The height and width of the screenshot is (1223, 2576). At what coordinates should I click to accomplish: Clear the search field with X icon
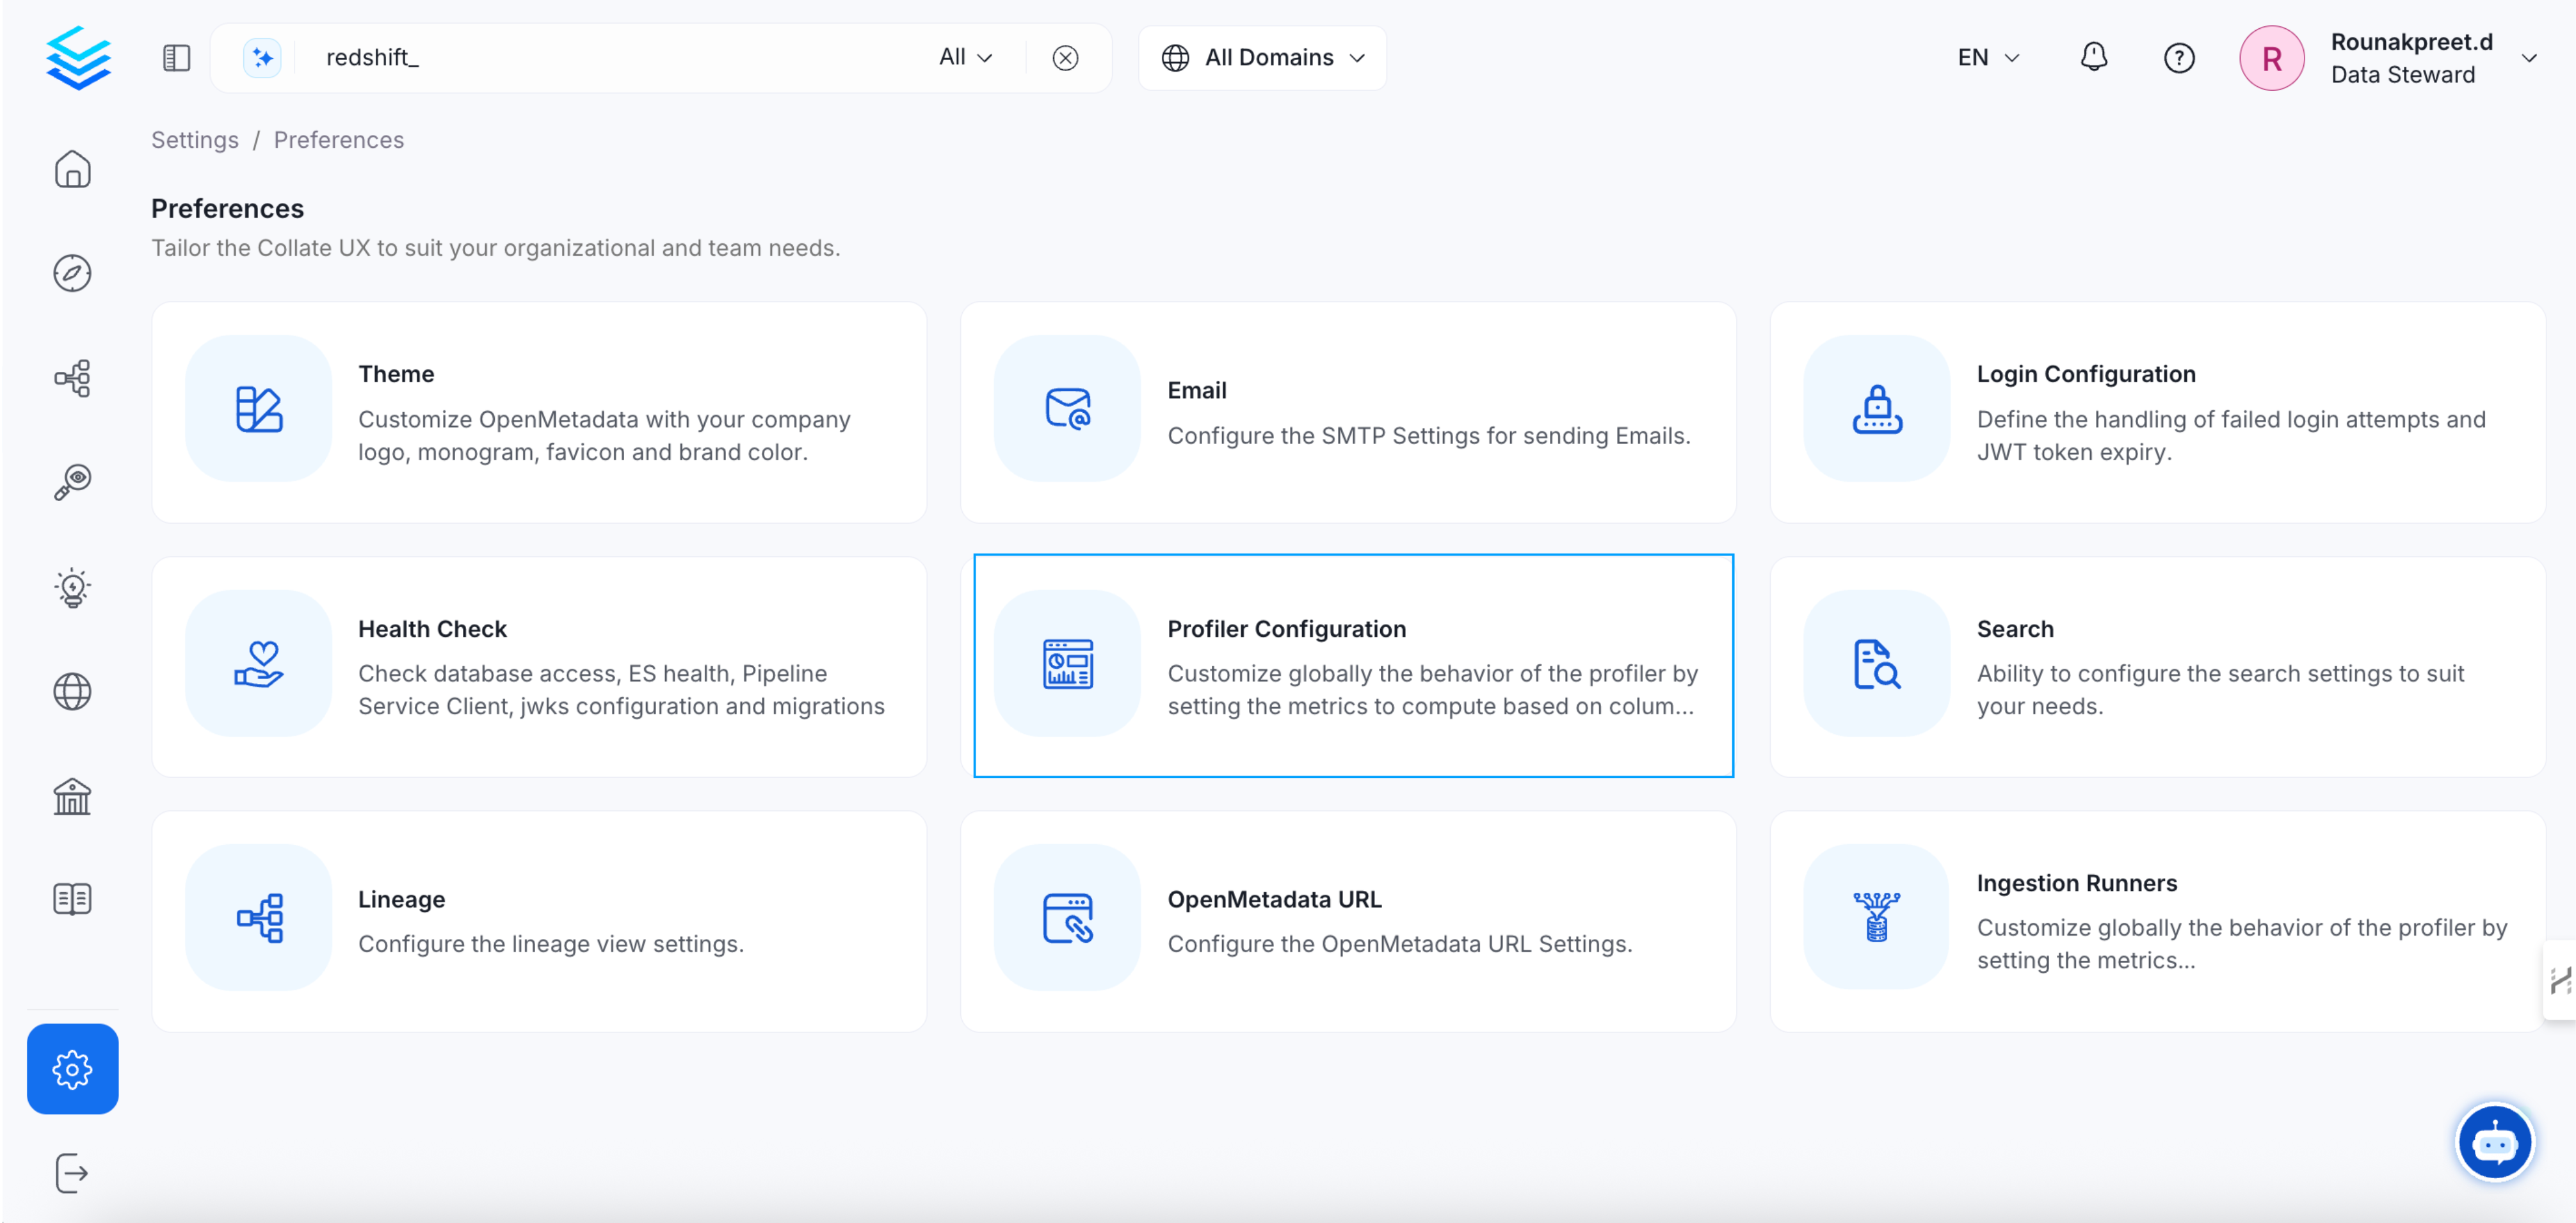[1065, 58]
